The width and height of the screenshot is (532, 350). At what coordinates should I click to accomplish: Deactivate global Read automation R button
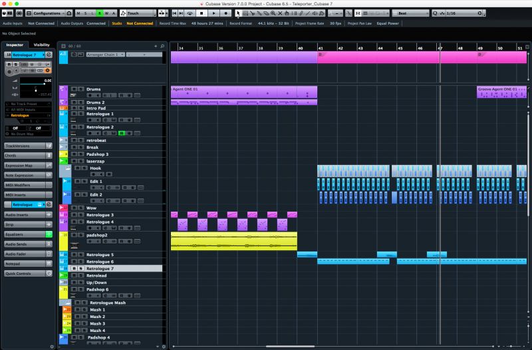pos(99,13)
